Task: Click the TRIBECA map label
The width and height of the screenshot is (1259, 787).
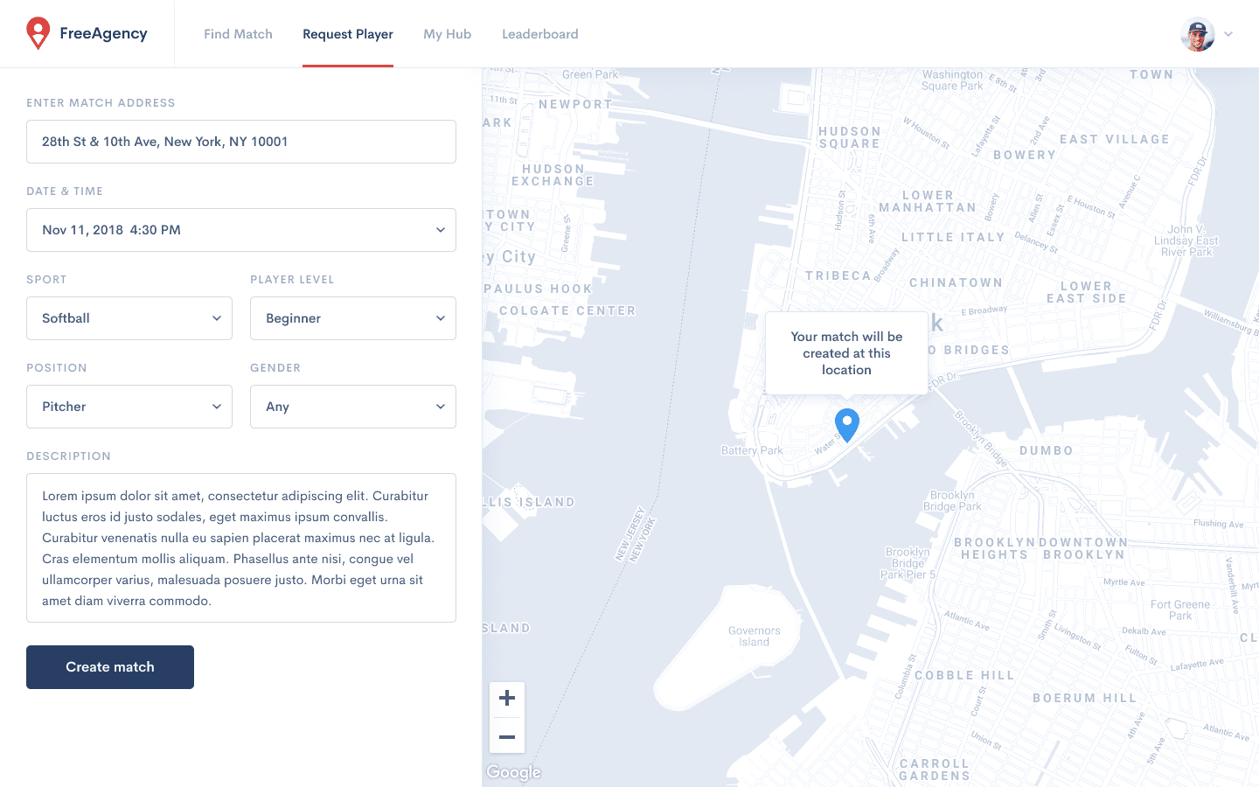Action: tap(838, 275)
